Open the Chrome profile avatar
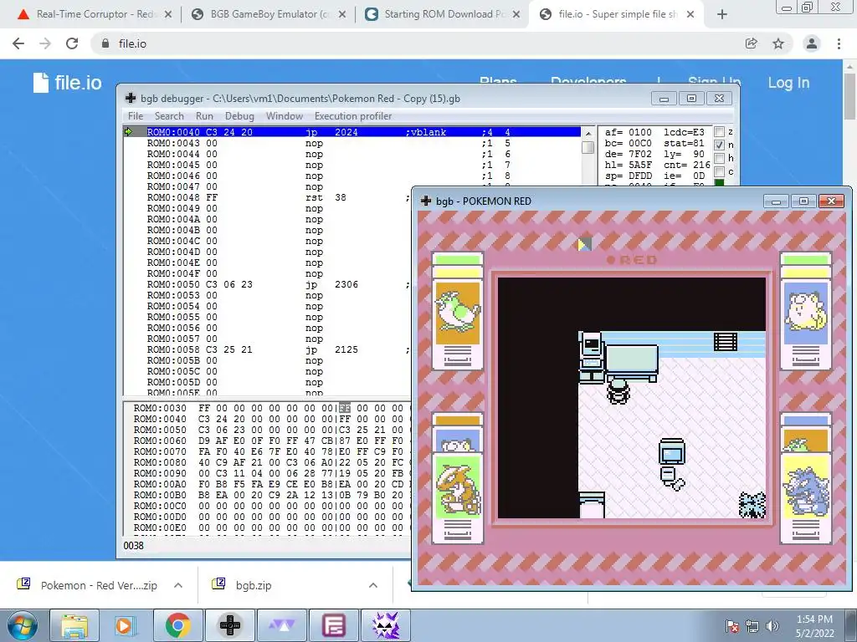This screenshot has width=857, height=642. click(812, 43)
